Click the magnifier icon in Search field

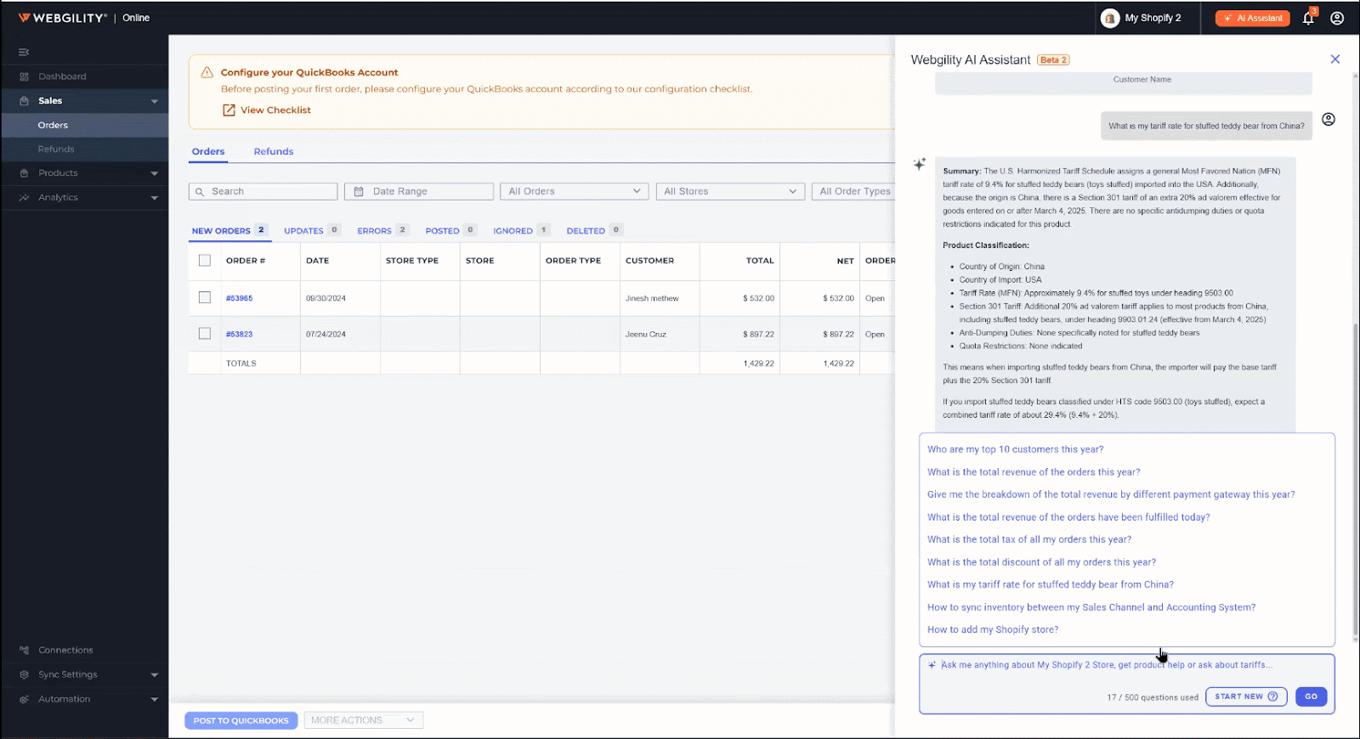[200, 192]
